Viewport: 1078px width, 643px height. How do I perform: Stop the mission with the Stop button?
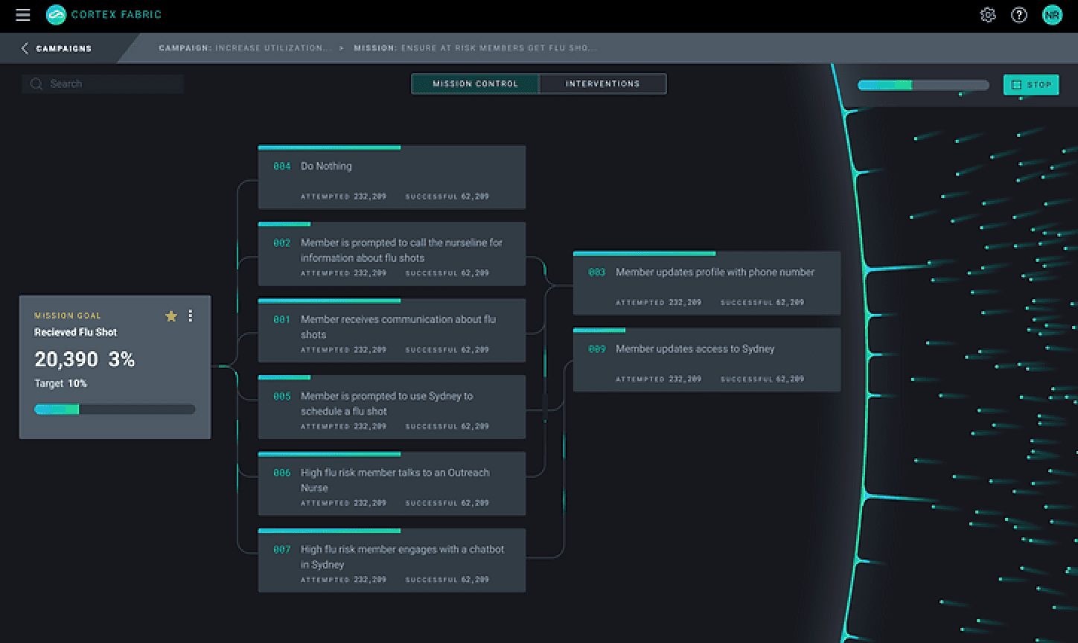pos(1031,85)
